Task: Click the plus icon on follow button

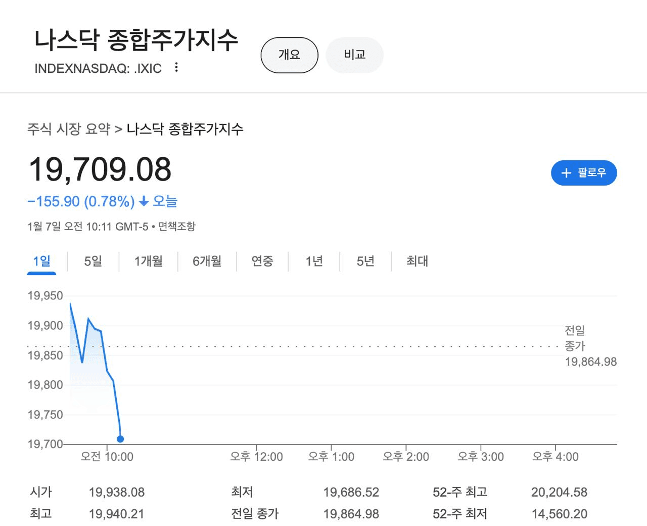Action: point(566,173)
